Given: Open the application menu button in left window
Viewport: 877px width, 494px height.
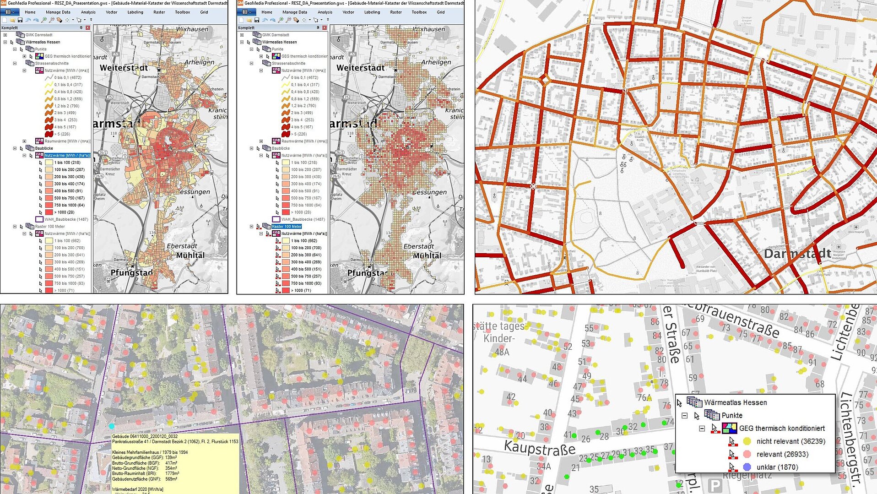Looking at the screenshot, I should tap(10, 12).
